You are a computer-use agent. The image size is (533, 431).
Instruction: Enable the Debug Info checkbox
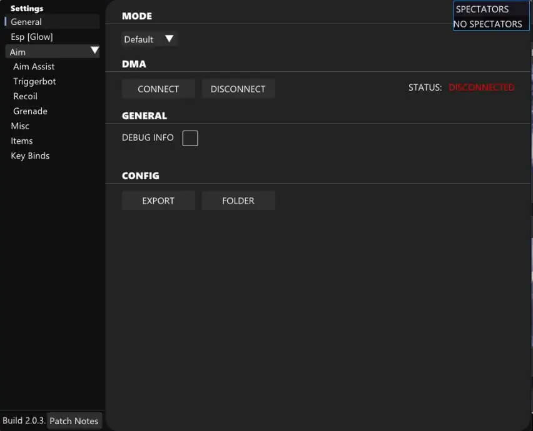[190, 138]
